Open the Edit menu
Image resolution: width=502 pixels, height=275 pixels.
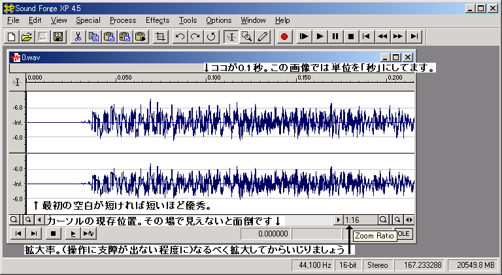pyautogui.click(x=35, y=20)
